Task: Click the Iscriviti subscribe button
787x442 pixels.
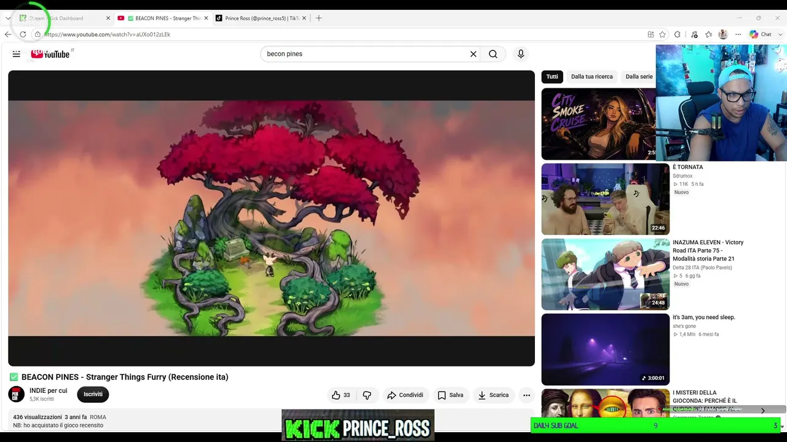Action: pos(93,394)
